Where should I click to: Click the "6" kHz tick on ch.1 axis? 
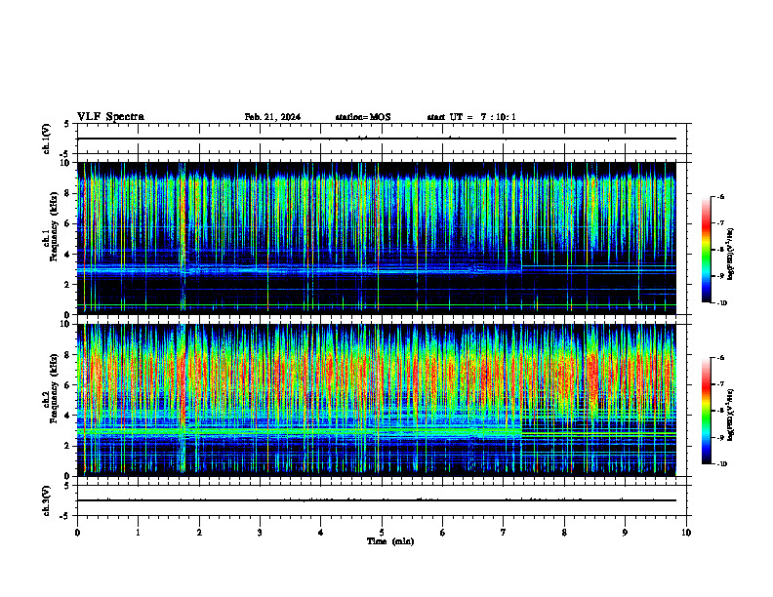pos(68,223)
